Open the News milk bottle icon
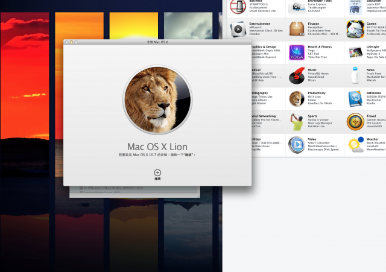This screenshot has height=272, width=386. [x=355, y=75]
